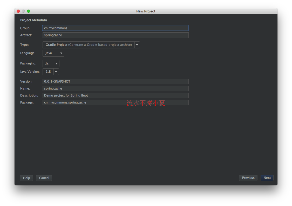Go back with the Previous button
This screenshot has height=206, width=292.
click(x=248, y=178)
